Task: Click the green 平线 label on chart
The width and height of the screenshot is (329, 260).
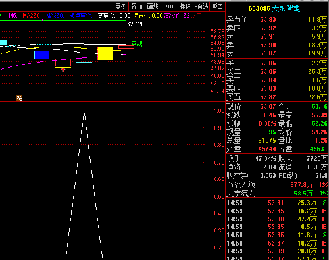Action: click(137, 44)
